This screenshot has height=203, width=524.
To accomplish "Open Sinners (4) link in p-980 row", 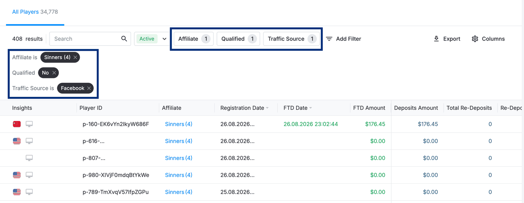I will [179, 175].
